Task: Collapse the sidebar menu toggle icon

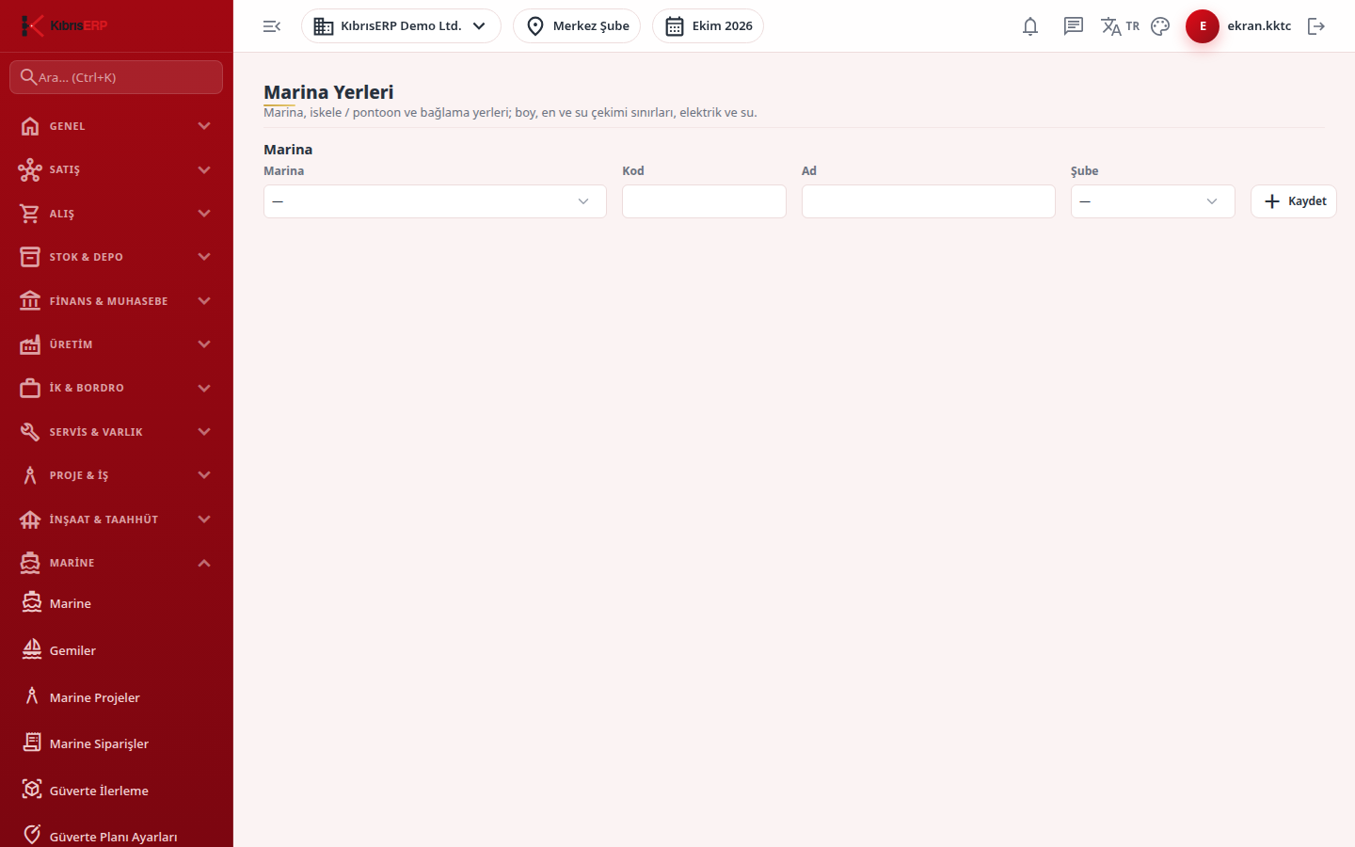Action: pos(272,26)
